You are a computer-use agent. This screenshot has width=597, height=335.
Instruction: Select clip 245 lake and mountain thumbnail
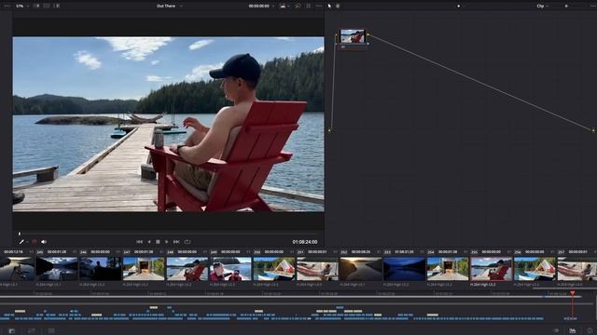coord(57,269)
